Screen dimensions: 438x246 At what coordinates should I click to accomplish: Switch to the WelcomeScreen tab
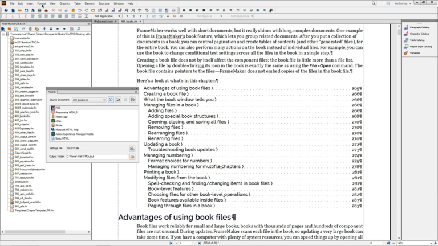[x=103, y=22]
